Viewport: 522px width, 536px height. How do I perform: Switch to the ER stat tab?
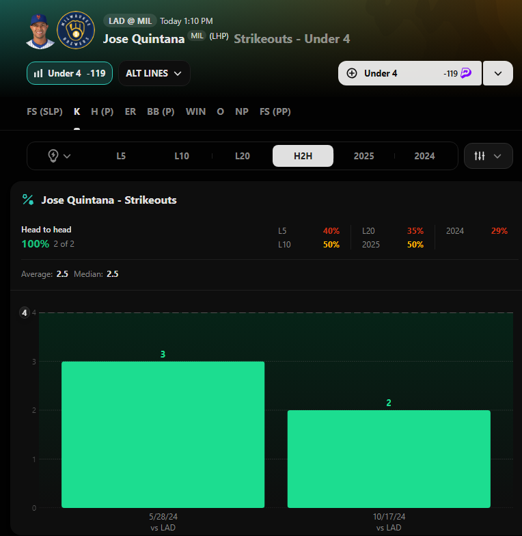(130, 111)
